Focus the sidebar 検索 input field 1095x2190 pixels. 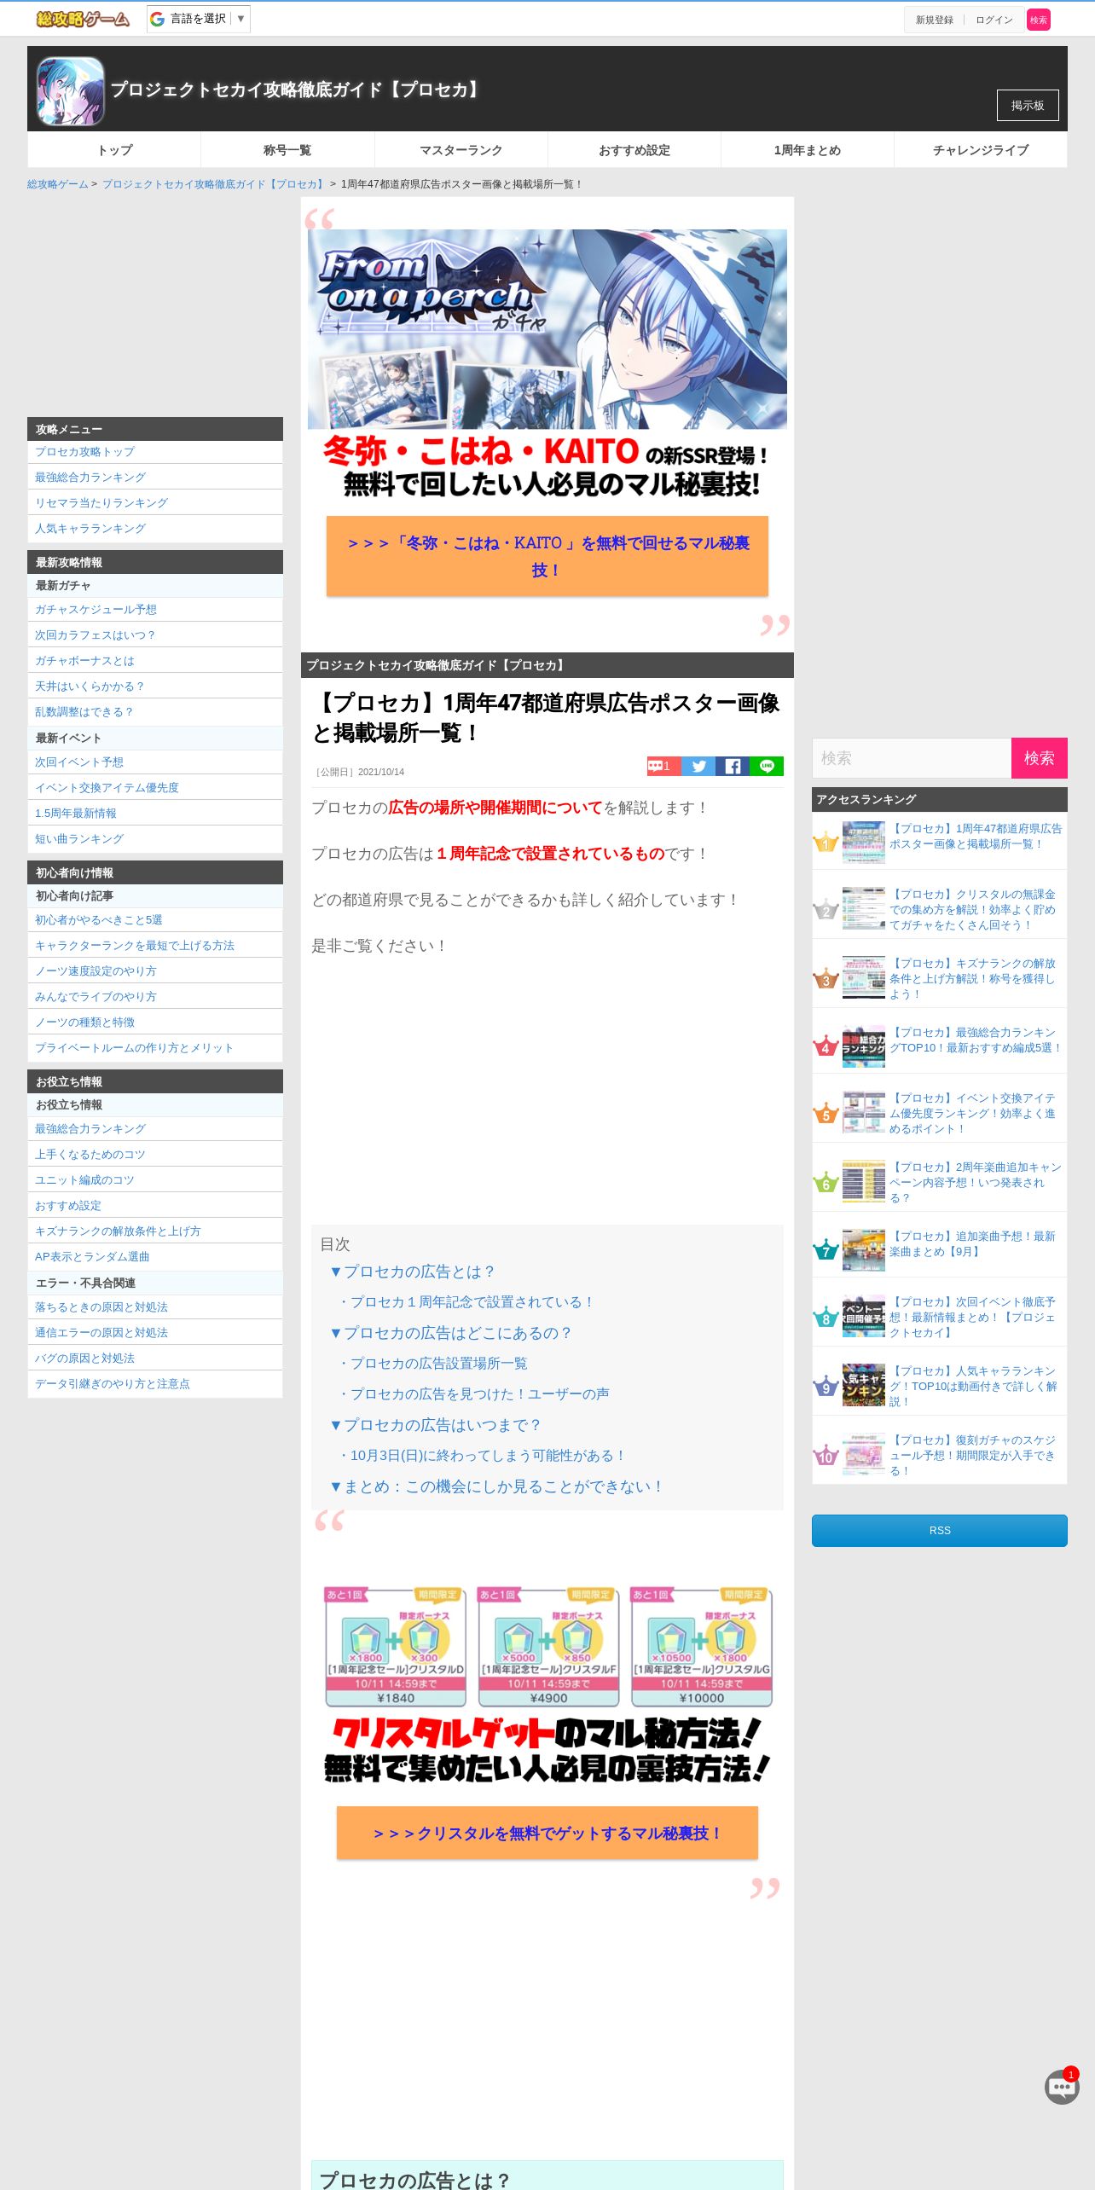[912, 758]
